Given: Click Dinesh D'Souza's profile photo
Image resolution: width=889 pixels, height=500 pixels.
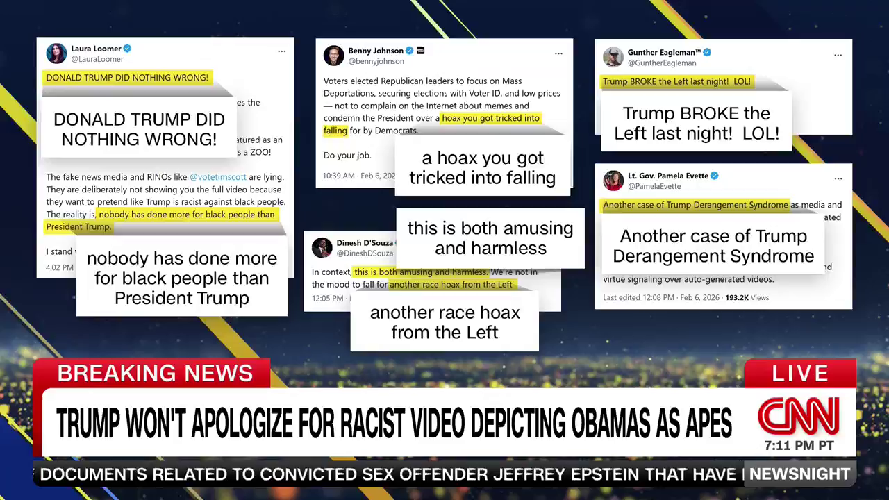Looking at the screenshot, I should click(x=322, y=248).
